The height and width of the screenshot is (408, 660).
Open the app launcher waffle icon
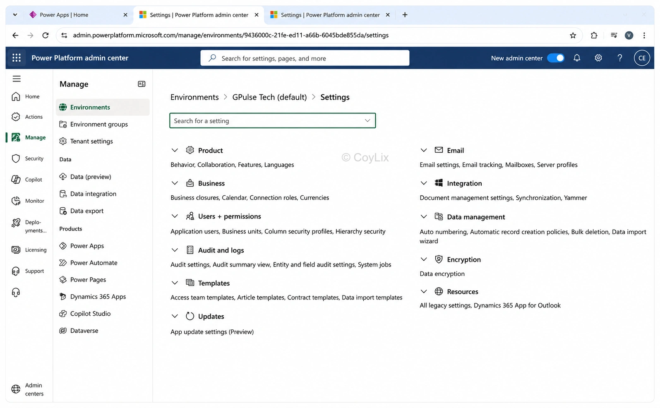pos(17,58)
